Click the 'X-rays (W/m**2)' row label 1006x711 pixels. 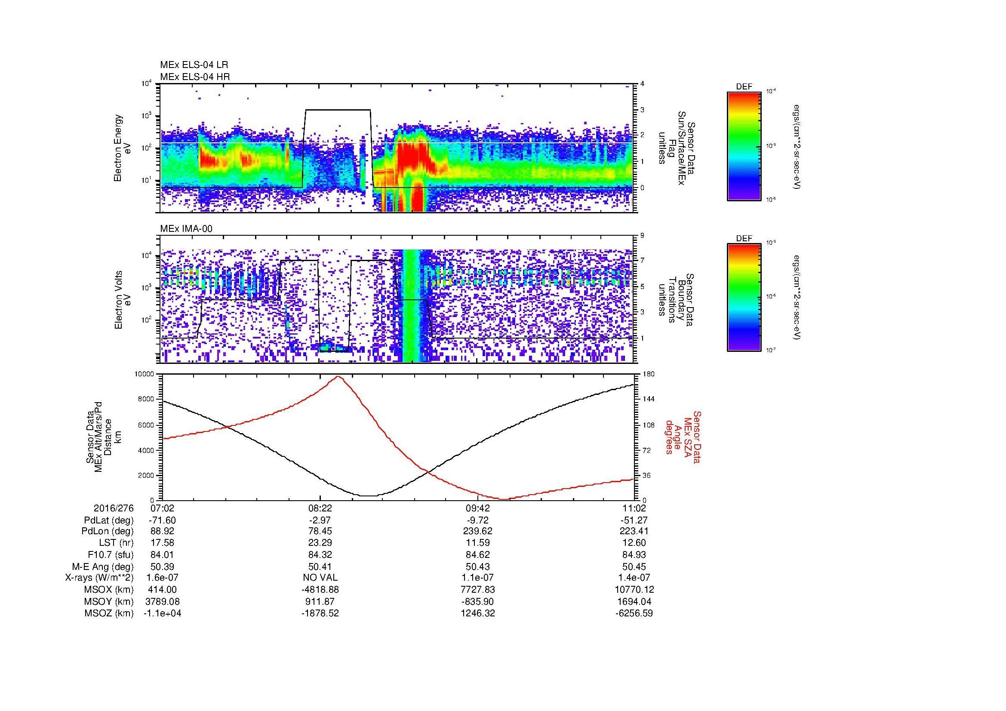[x=99, y=578]
